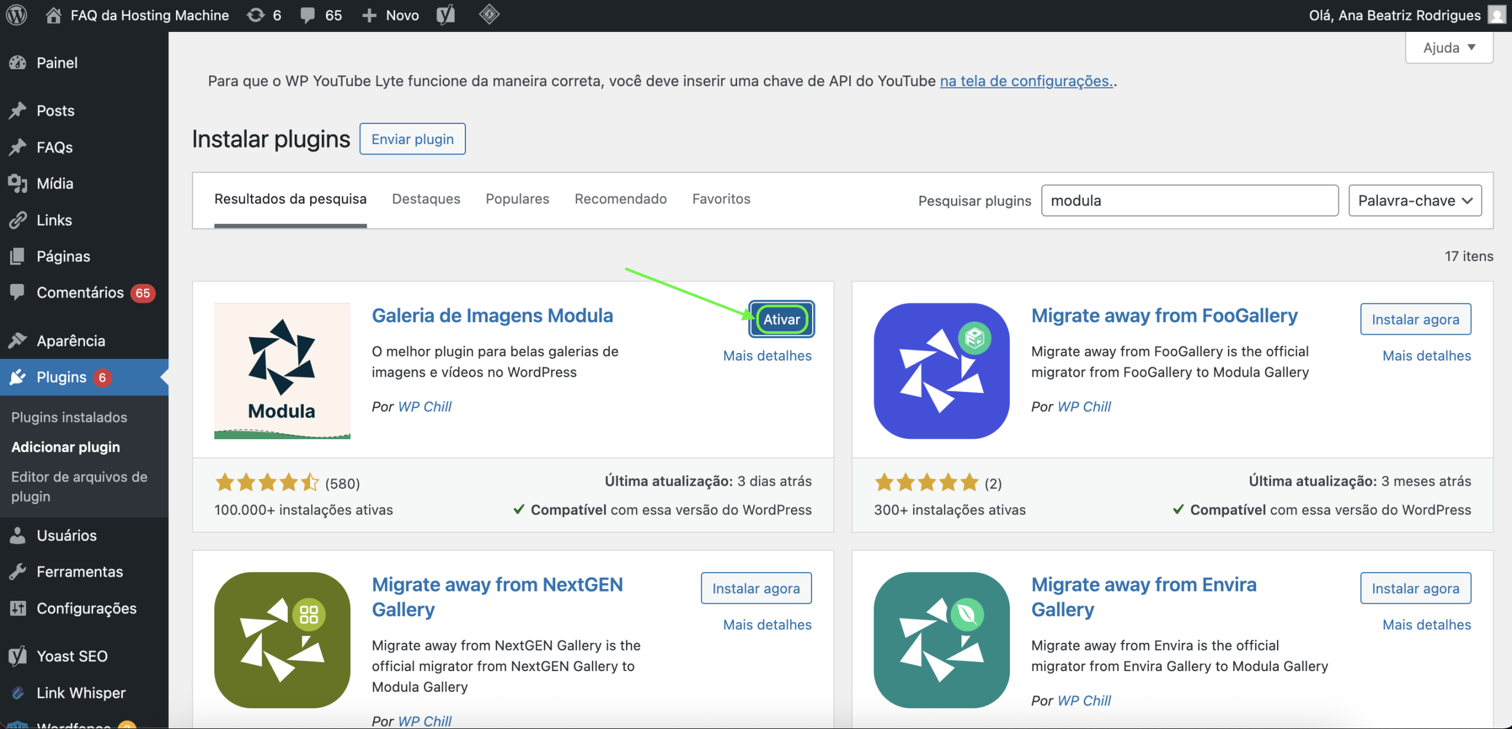Open the Migrate away from FooGallery title link
Screen dimensions: 1512x729
pyautogui.click(x=1164, y=316)
